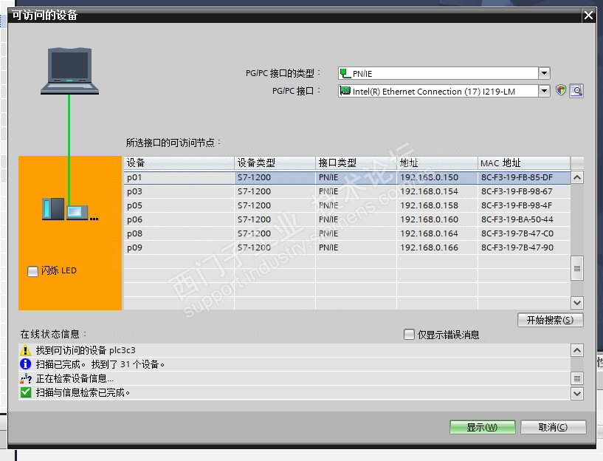Open the PG/PC interface adapter dropdown
This screenshot has width=603, height=461.
pyautogui.click(x=544, y=91)
